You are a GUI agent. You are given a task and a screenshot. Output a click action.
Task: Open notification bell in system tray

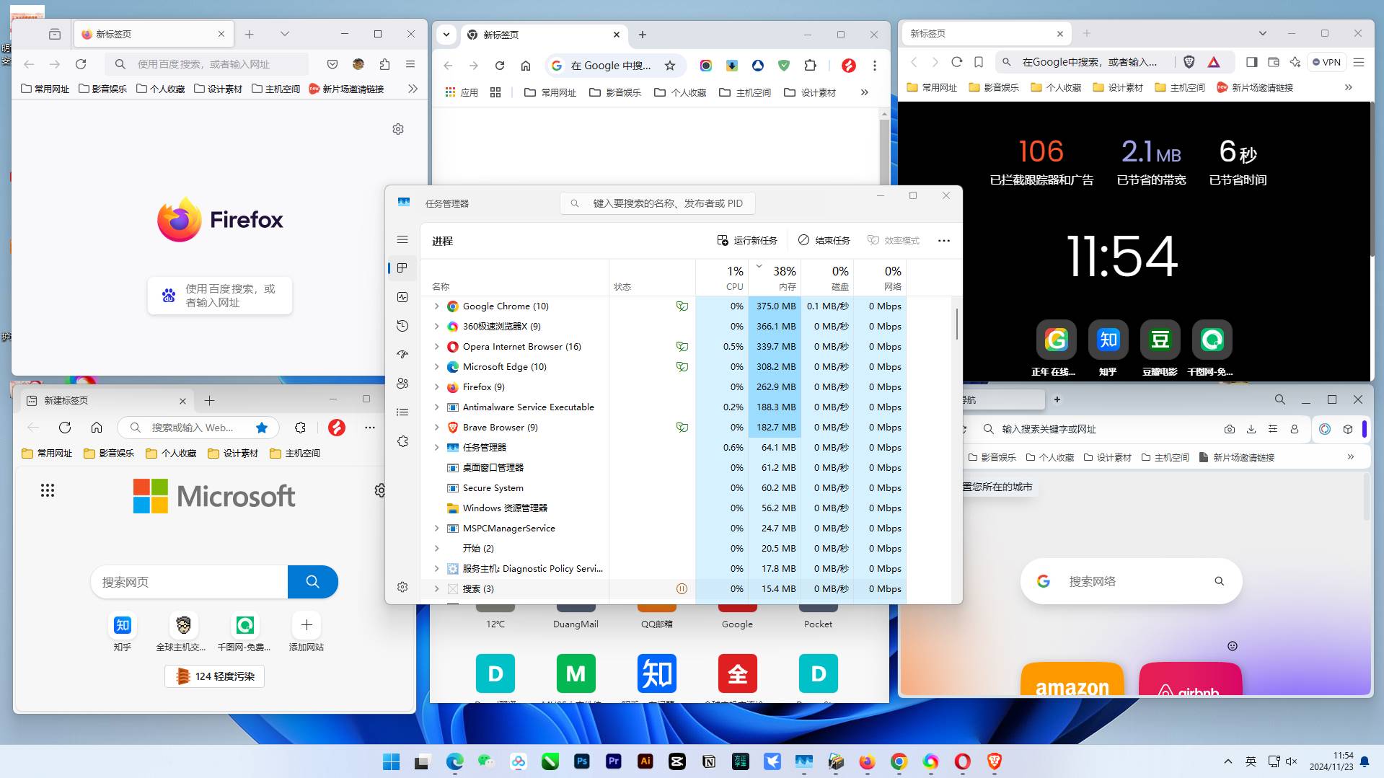[x=1365, y=761]
